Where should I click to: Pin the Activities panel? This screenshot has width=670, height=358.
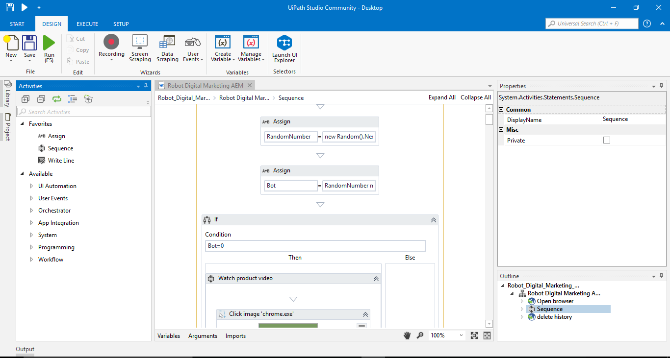(146, 86)
